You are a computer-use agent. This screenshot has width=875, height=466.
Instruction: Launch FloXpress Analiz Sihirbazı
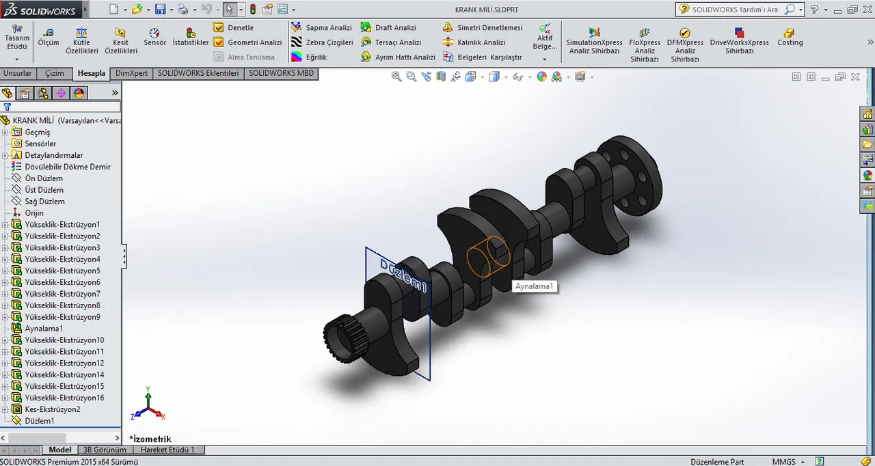[645, 45]
